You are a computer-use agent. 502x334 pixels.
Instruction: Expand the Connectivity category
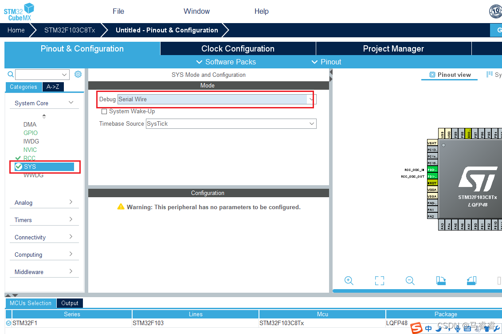tap(44, 237)
